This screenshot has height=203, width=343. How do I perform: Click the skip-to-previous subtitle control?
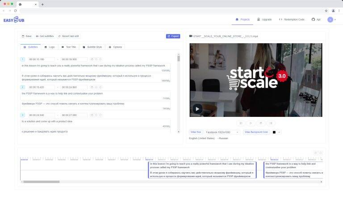(241, 123)
